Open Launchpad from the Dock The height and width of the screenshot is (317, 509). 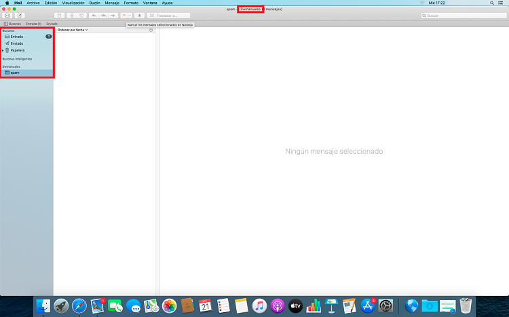point(61,305)
